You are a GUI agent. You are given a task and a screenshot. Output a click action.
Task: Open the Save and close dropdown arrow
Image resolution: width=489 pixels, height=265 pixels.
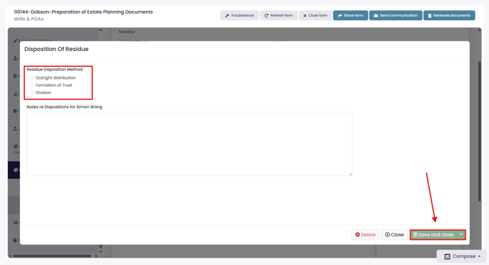461,235
